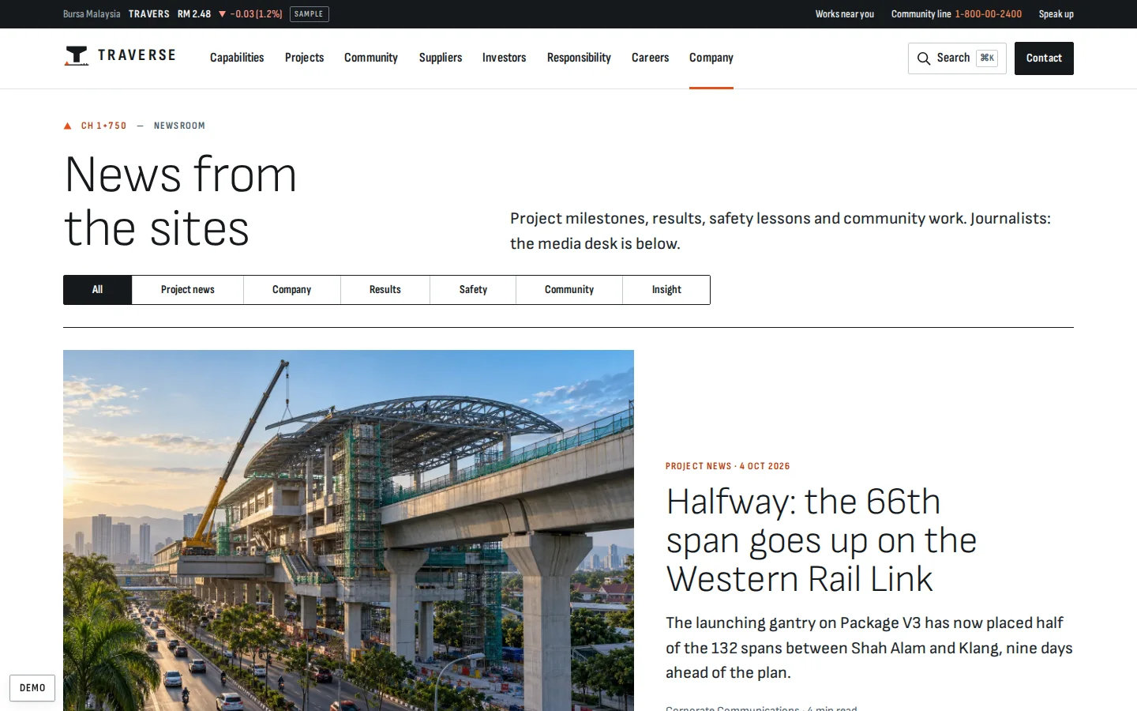Navigate to Responsibility
This screenshot has height=711, width=1137.
tap(579, 58)
